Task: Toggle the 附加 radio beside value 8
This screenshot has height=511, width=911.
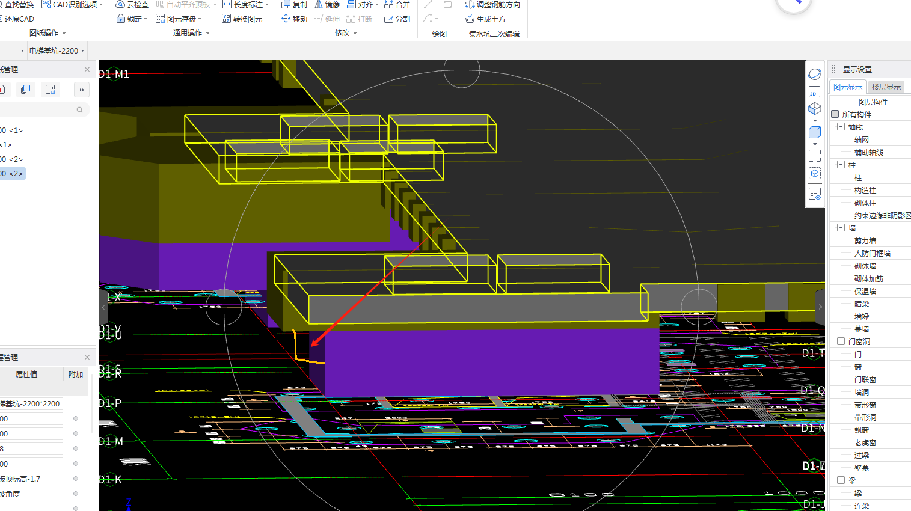Action: 76,449
